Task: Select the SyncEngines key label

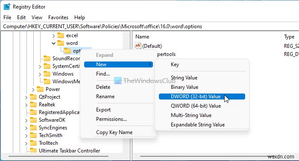Action: 53,128
